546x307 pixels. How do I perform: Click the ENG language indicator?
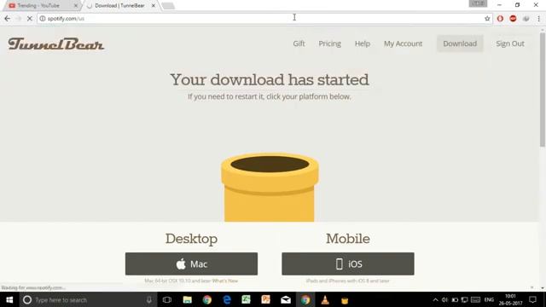(x=489, y=299)
